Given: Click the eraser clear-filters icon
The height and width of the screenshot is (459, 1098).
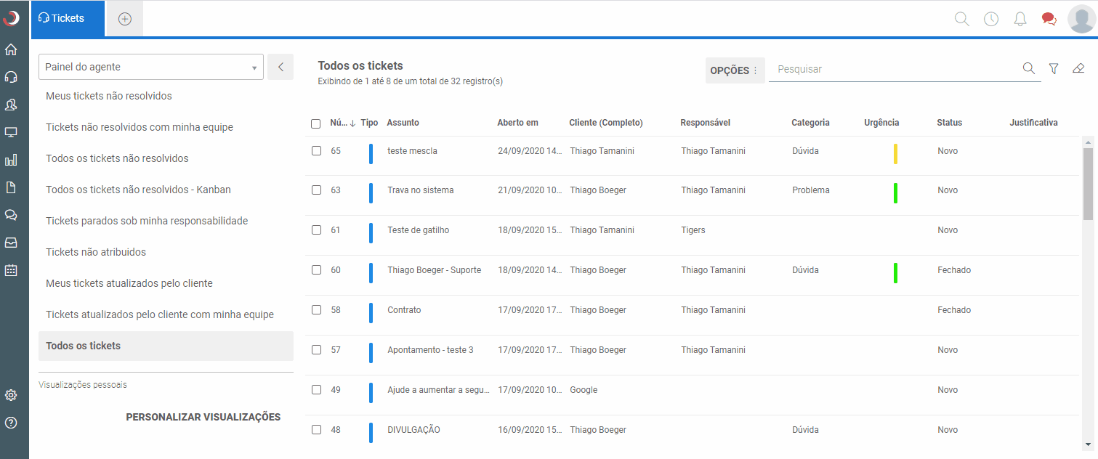Looking at the screenshot, I should point(1078,68).
